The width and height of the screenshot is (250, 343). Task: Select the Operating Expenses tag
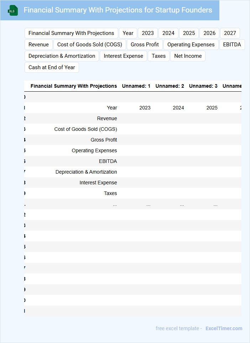tap(191, 45)
